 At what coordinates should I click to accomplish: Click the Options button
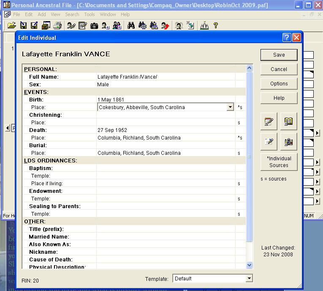point(279,84)
